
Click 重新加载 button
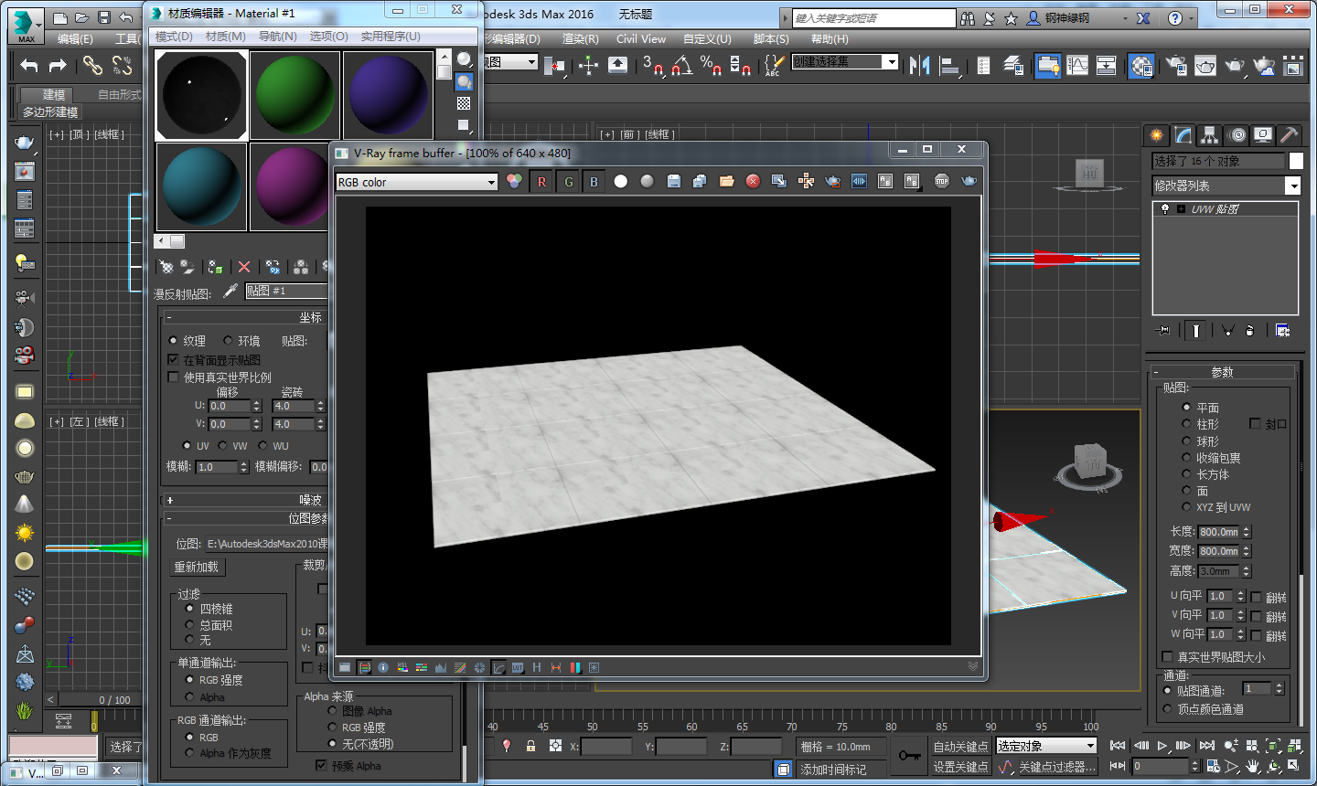198,567
